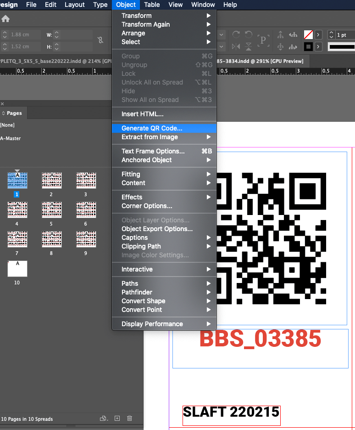Open the Arrange submenu
The width and height of the screenshot is (355, 430).
[x=164, y=33]
